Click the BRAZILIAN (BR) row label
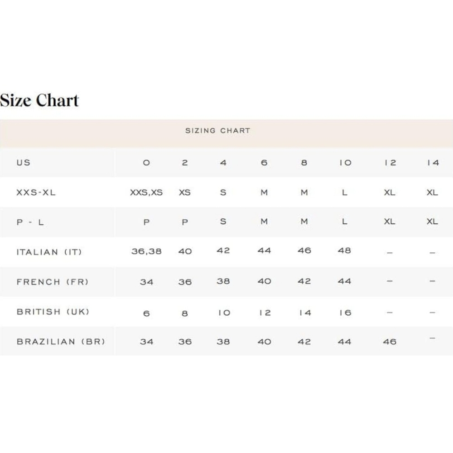Image resolution: width=453 pixels, height=453 pixels. click(x=61, y=342)
